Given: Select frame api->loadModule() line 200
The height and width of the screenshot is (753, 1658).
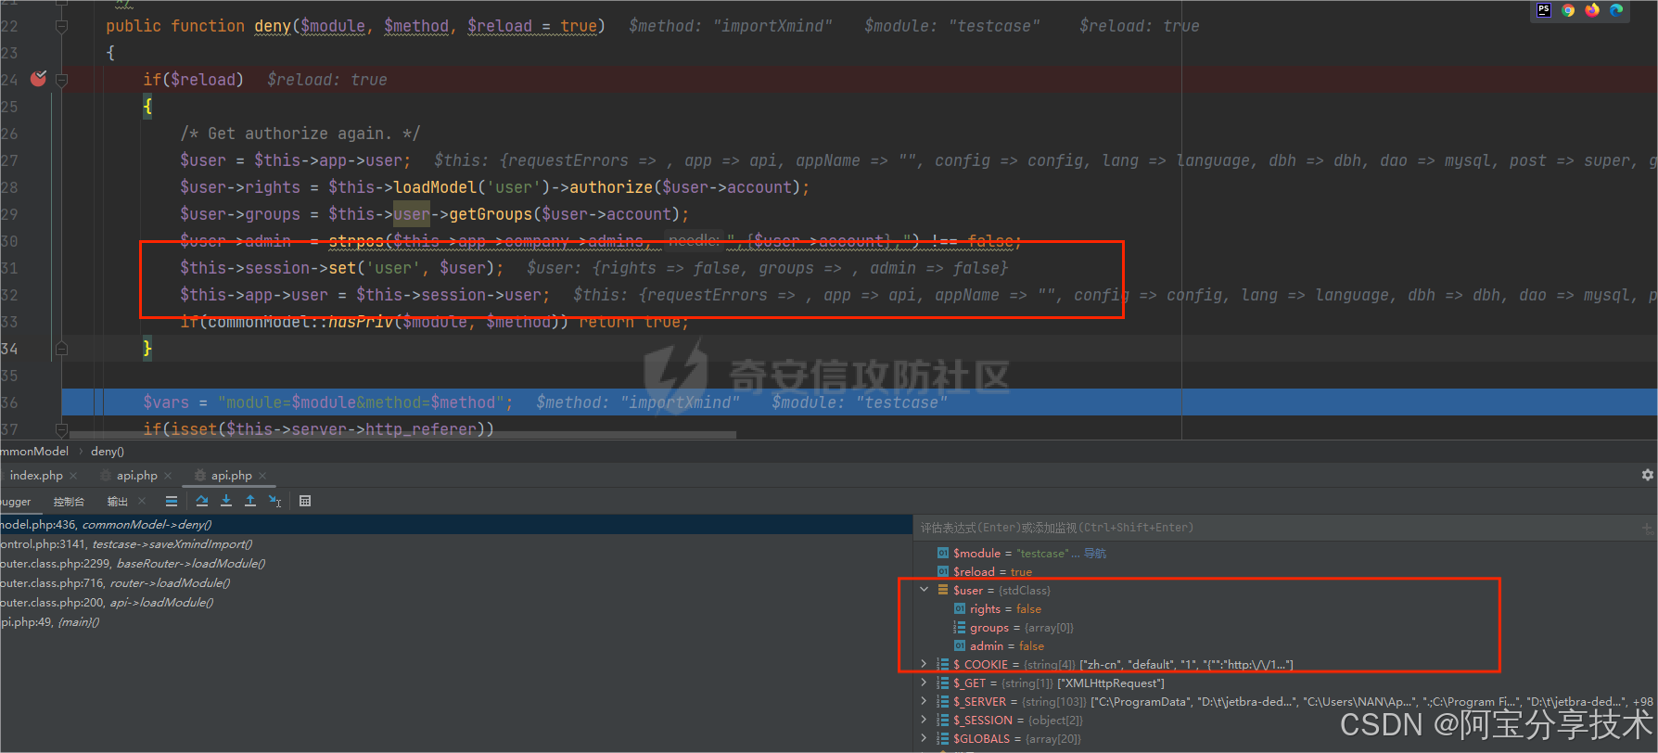Looking at the screenshot, I should 456,603.
